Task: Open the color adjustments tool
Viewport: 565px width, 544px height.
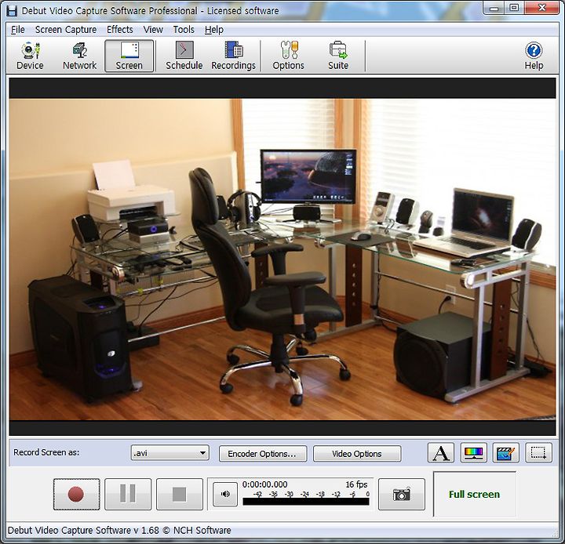Action: point(473,452)
